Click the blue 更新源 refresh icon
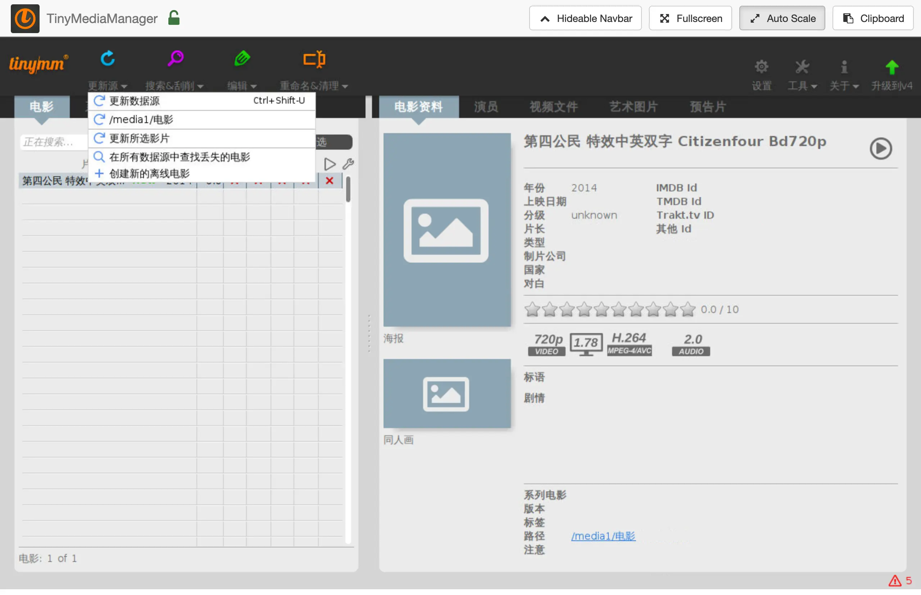Screen dimensions: 921x595 coord(108,59)
